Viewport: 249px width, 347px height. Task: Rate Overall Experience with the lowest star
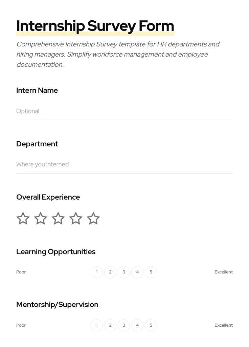(23, 218)
